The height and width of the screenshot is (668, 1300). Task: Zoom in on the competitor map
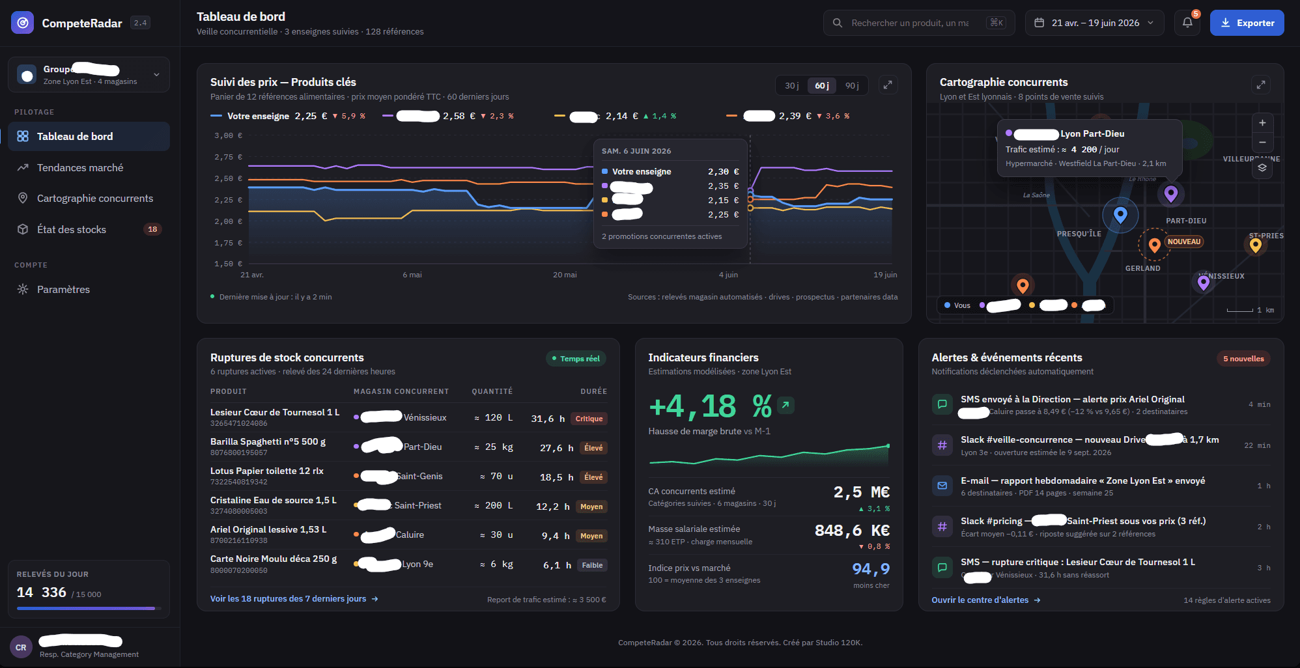(1262, 123)
